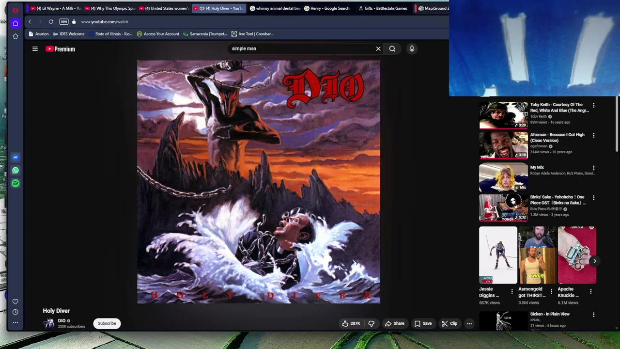The height and width of the screenshot is (349, 620).
Task: Click the Clip scissors button
Action: [x=449, y=323]
